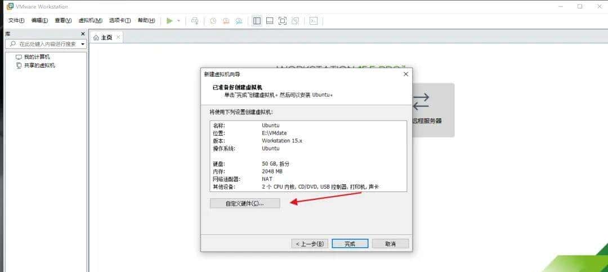Click the VMware Workstation title bar logo
The image size is (608, 272).
tap(10, 6)
